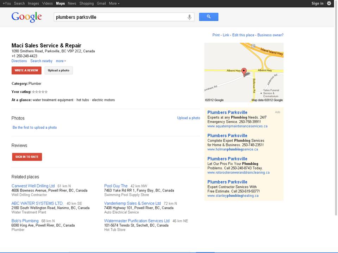The width and height of the screenshot is (338, 253).
Task: Click the phone number +1 250-248-4423
Action: click(x=24, y=56)
